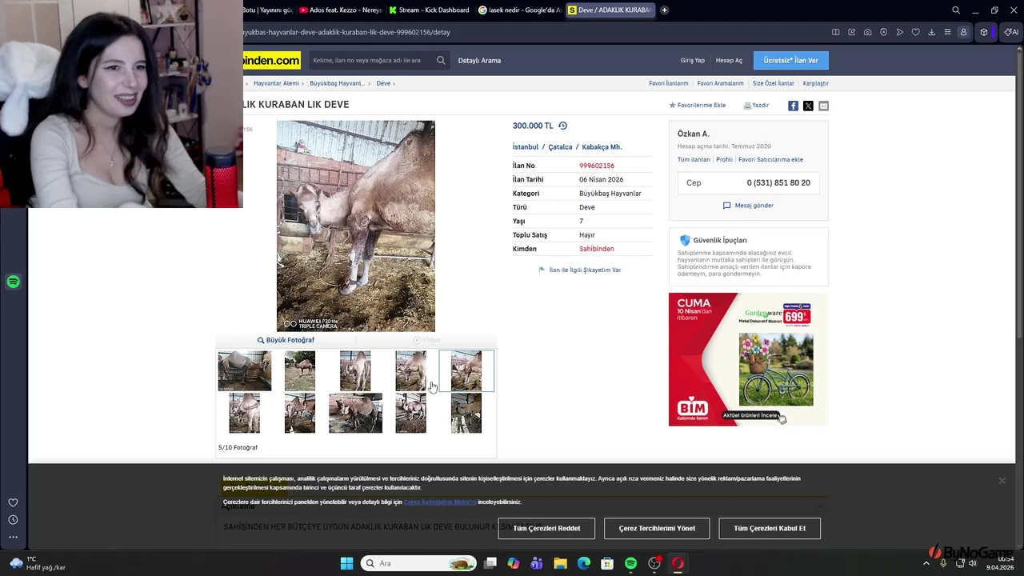Open Opera split screen icon in toolbar
This screenshot has width=1024, height=576.
[x=835, y=32]
